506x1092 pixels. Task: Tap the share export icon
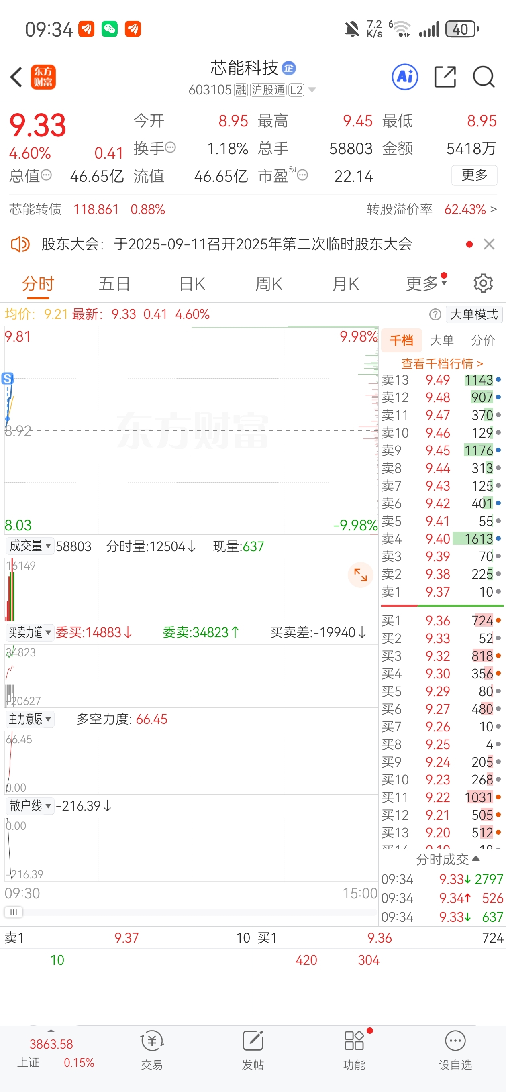[x=445, y=77]
